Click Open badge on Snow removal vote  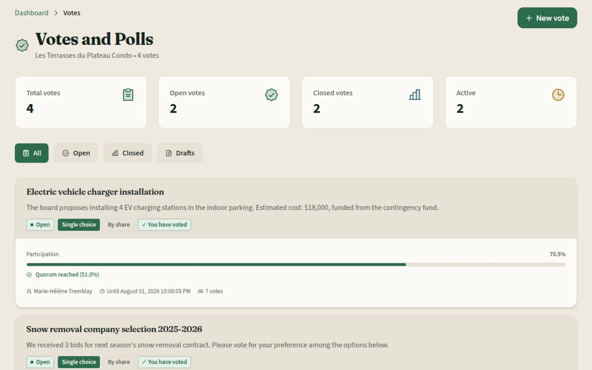point(40,362)
